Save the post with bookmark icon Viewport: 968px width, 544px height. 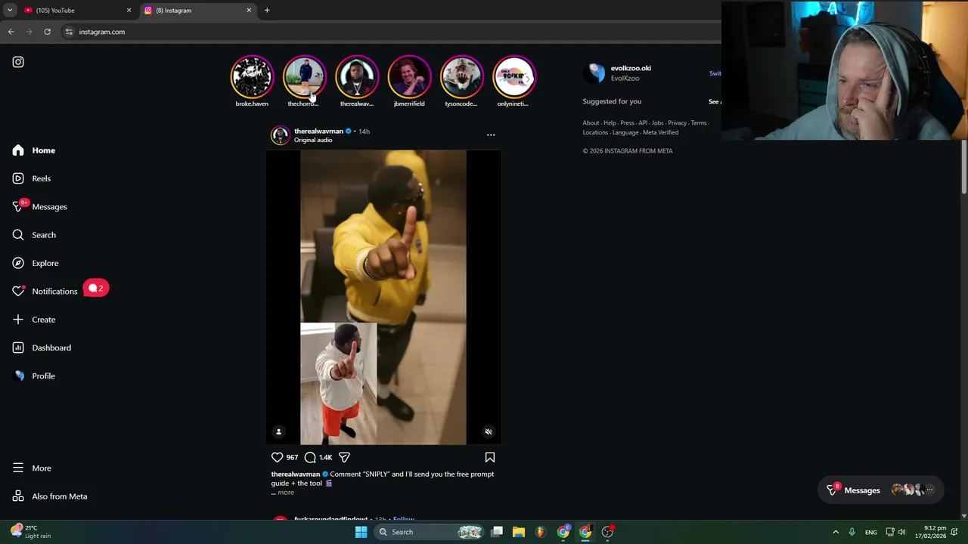point(490,457)
